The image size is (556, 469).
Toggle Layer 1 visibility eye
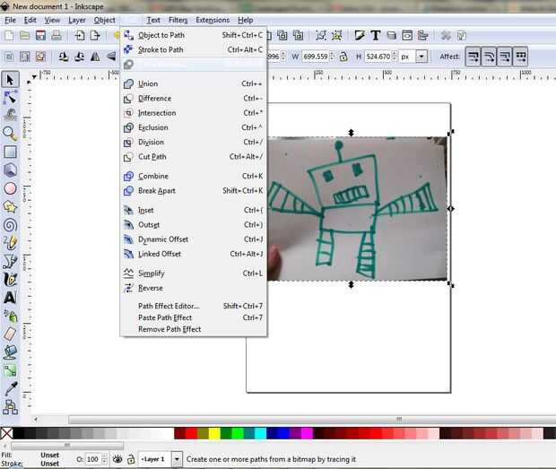point(117,459)
